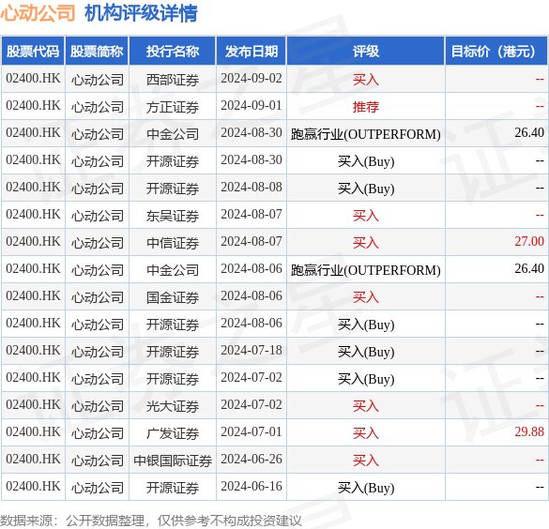Click the 光大证券 broker name cell

click(x=173, y=406)
